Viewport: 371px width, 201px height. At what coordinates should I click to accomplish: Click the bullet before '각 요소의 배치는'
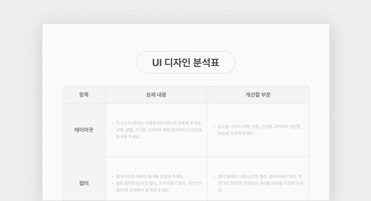(112, 124)
